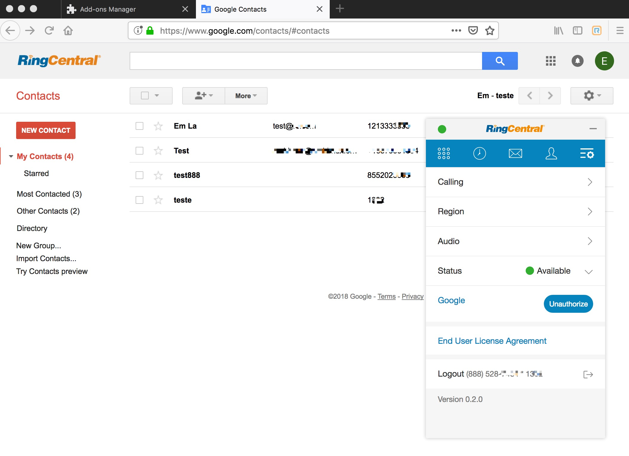This screenshot has height=456, width=629.
Task: Star the Em La contact
Action: (x=158, y=126)
